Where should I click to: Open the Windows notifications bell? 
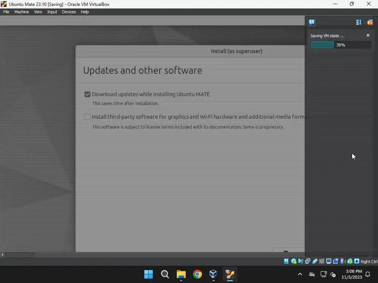[368, 274]
